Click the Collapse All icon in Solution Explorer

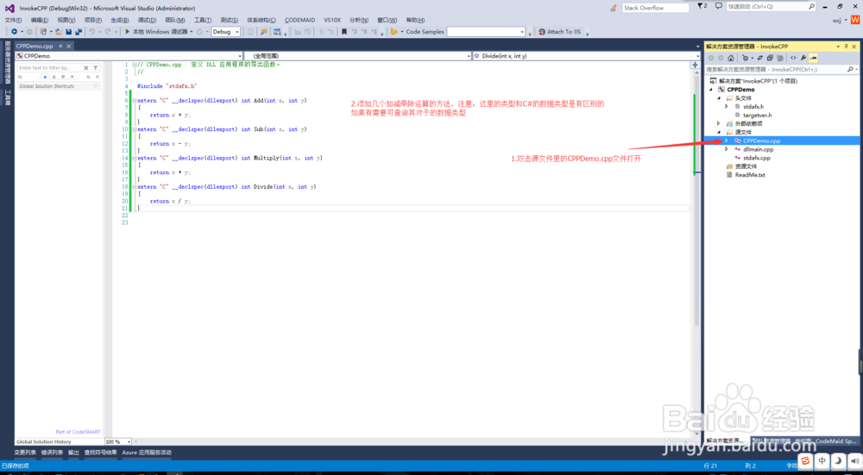[770, 58]
